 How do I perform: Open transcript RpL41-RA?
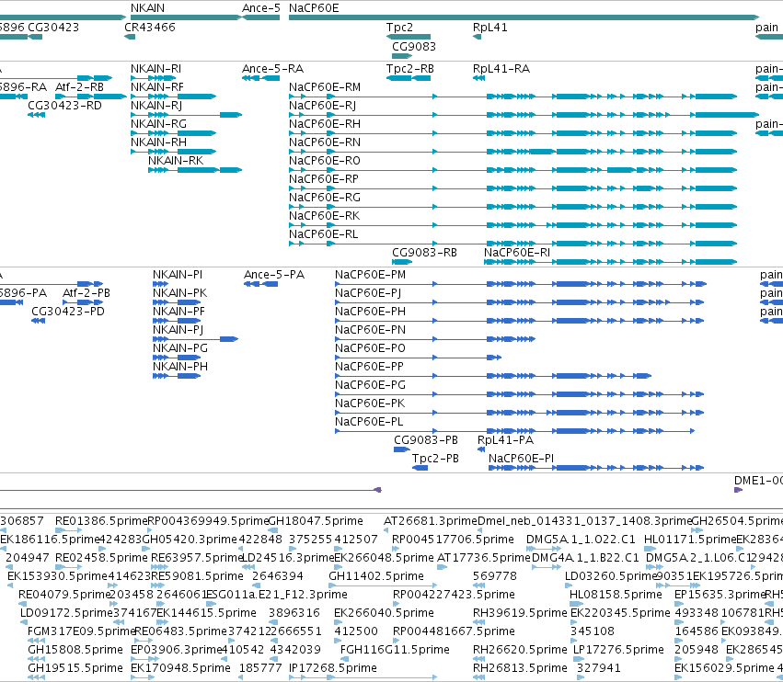(x=501, y=69)
